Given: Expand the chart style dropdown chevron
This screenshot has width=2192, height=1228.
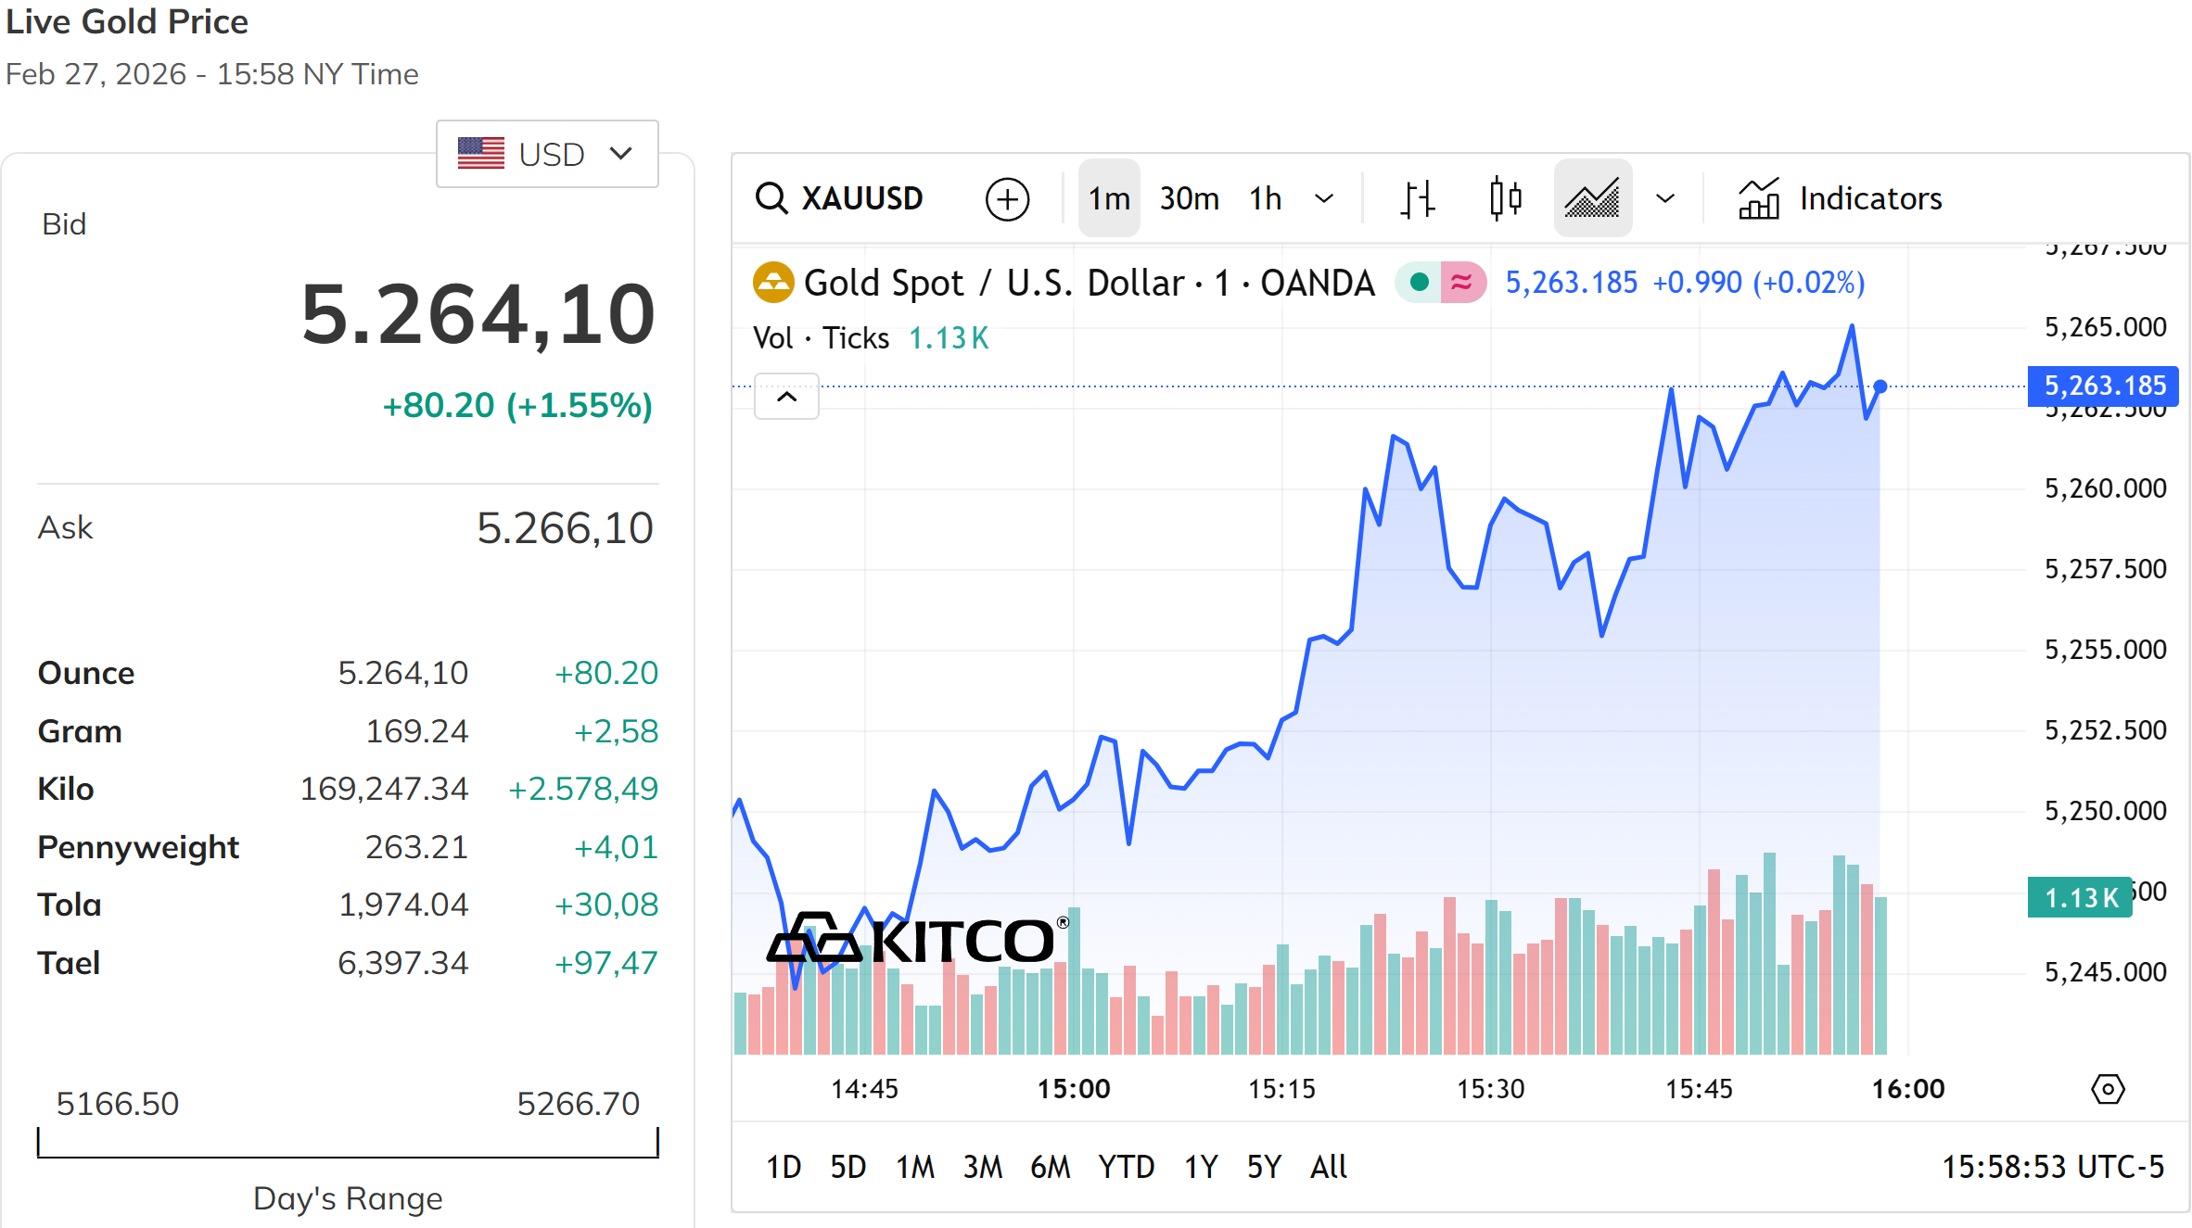Looking at the screenshot, I should point(1665,199).
